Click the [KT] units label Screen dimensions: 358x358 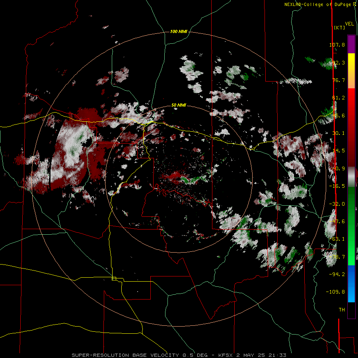pos(339,27)
